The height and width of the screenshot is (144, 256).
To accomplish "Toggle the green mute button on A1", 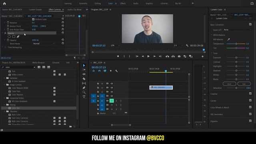I will click(x=112, y=101).
